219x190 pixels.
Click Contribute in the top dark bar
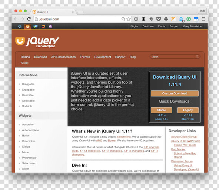[x=148, y=26]
